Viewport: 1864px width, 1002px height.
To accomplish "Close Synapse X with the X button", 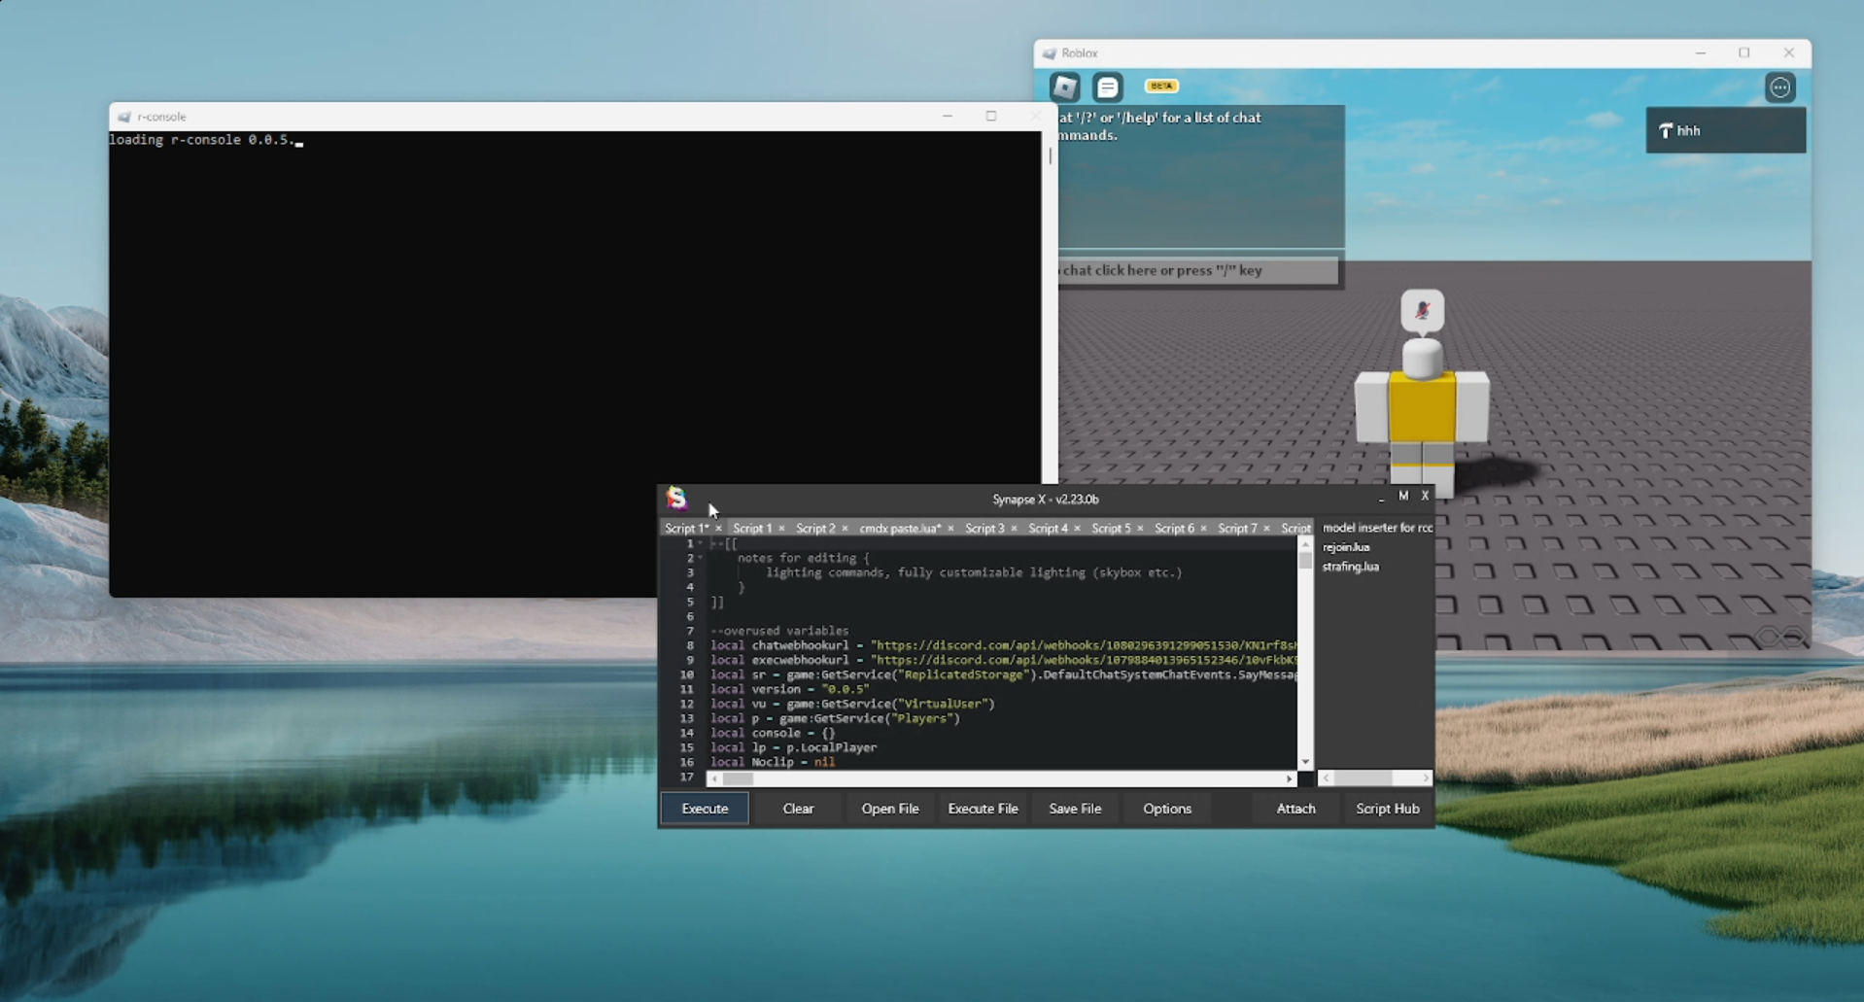I will pos(1426,496).
